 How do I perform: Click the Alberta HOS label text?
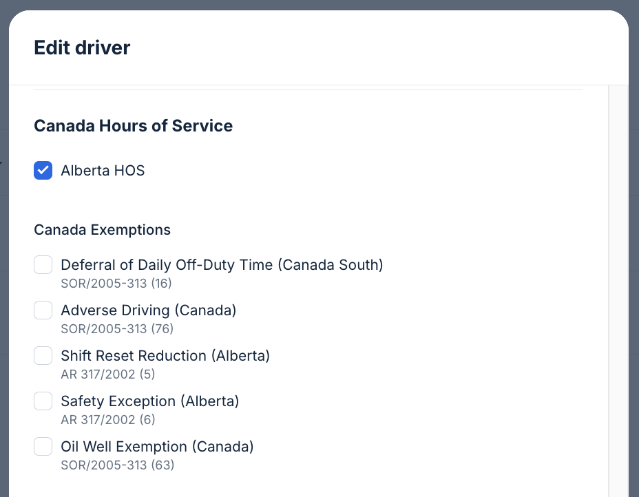pos(103,170)
